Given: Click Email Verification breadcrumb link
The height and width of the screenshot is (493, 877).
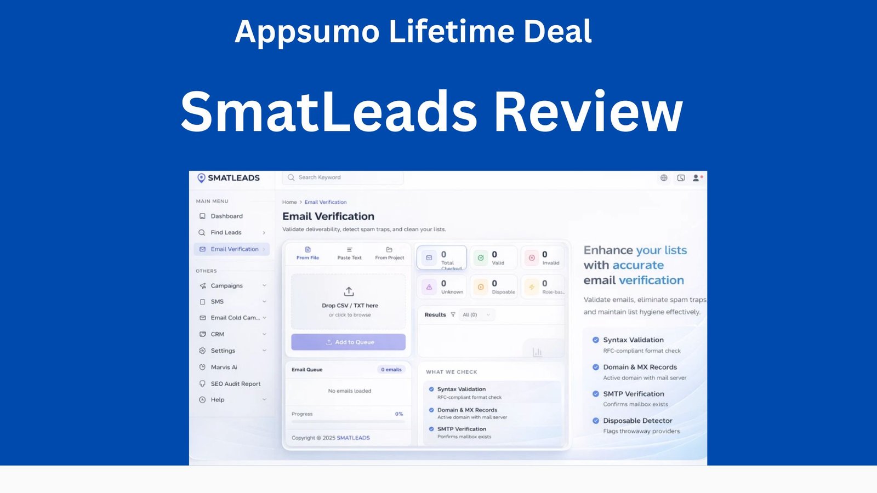Looking at the screenshot, I should (326, 202).
